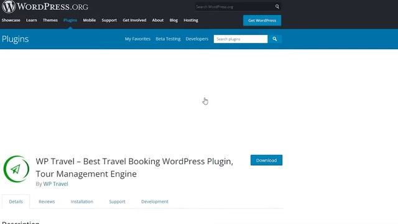Open the Blog menu item
Image resolution: width=398 pixels, height=224 pixels.
click(x=174, y=20)
